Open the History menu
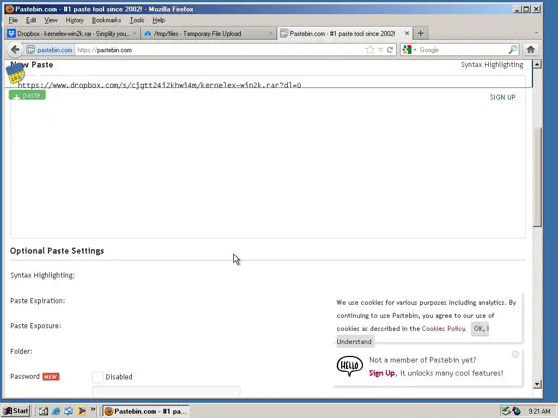 [75, 20]
